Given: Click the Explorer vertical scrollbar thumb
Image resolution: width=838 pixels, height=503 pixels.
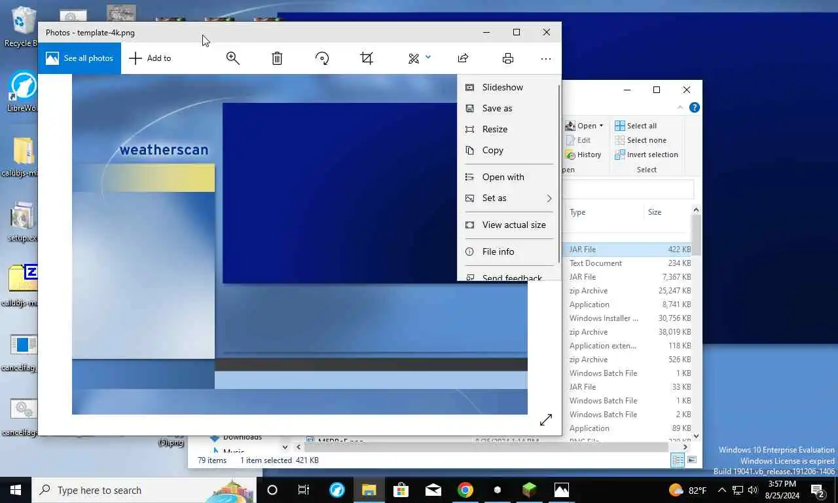Looking at the screenshot, I should [x=696, y=234].
